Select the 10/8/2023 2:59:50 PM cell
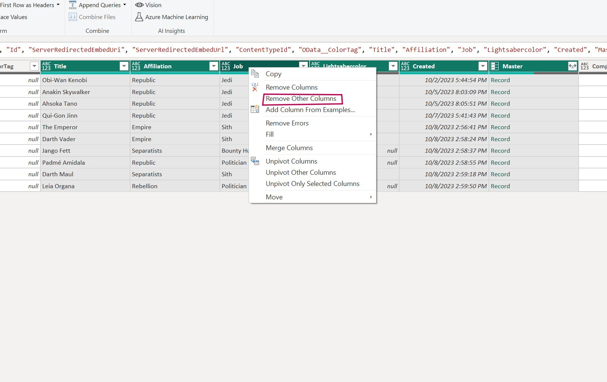 point(444,186)
